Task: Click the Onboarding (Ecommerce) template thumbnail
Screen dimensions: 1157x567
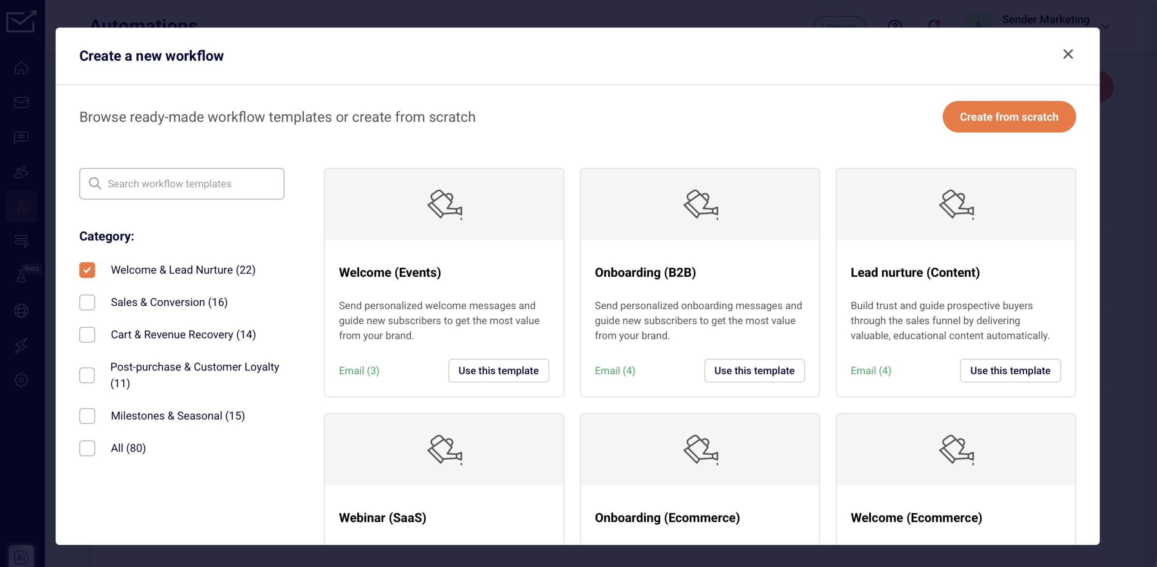Action: pos(700,449)
